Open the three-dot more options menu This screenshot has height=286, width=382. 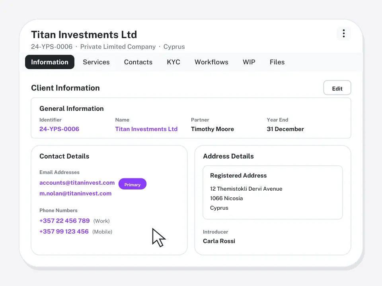click(x=343, y=33)
